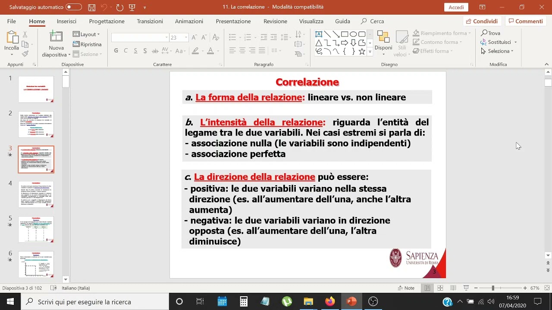Image resolution: width=552 pixels, height=310 pixels.
Task: Click the Windows Start button
Action: click(10, 301)
